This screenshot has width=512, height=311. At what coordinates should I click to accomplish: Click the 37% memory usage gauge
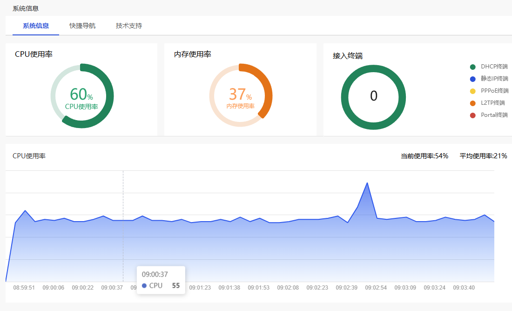pyautogui.click(x=241, y=96)
